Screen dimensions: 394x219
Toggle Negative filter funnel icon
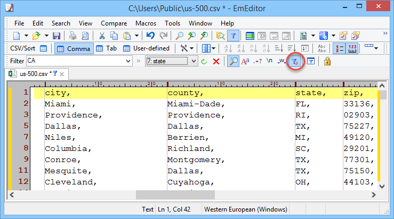pyautogui.click(x=295, y=61)
